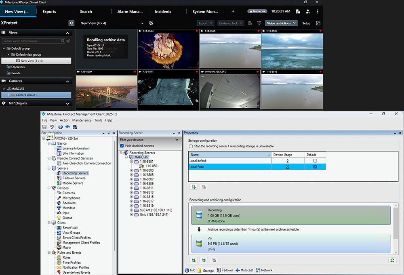Screen dimensions: 404x275
Task: Click the vfs archive database icon
Action: coord(199,244)
